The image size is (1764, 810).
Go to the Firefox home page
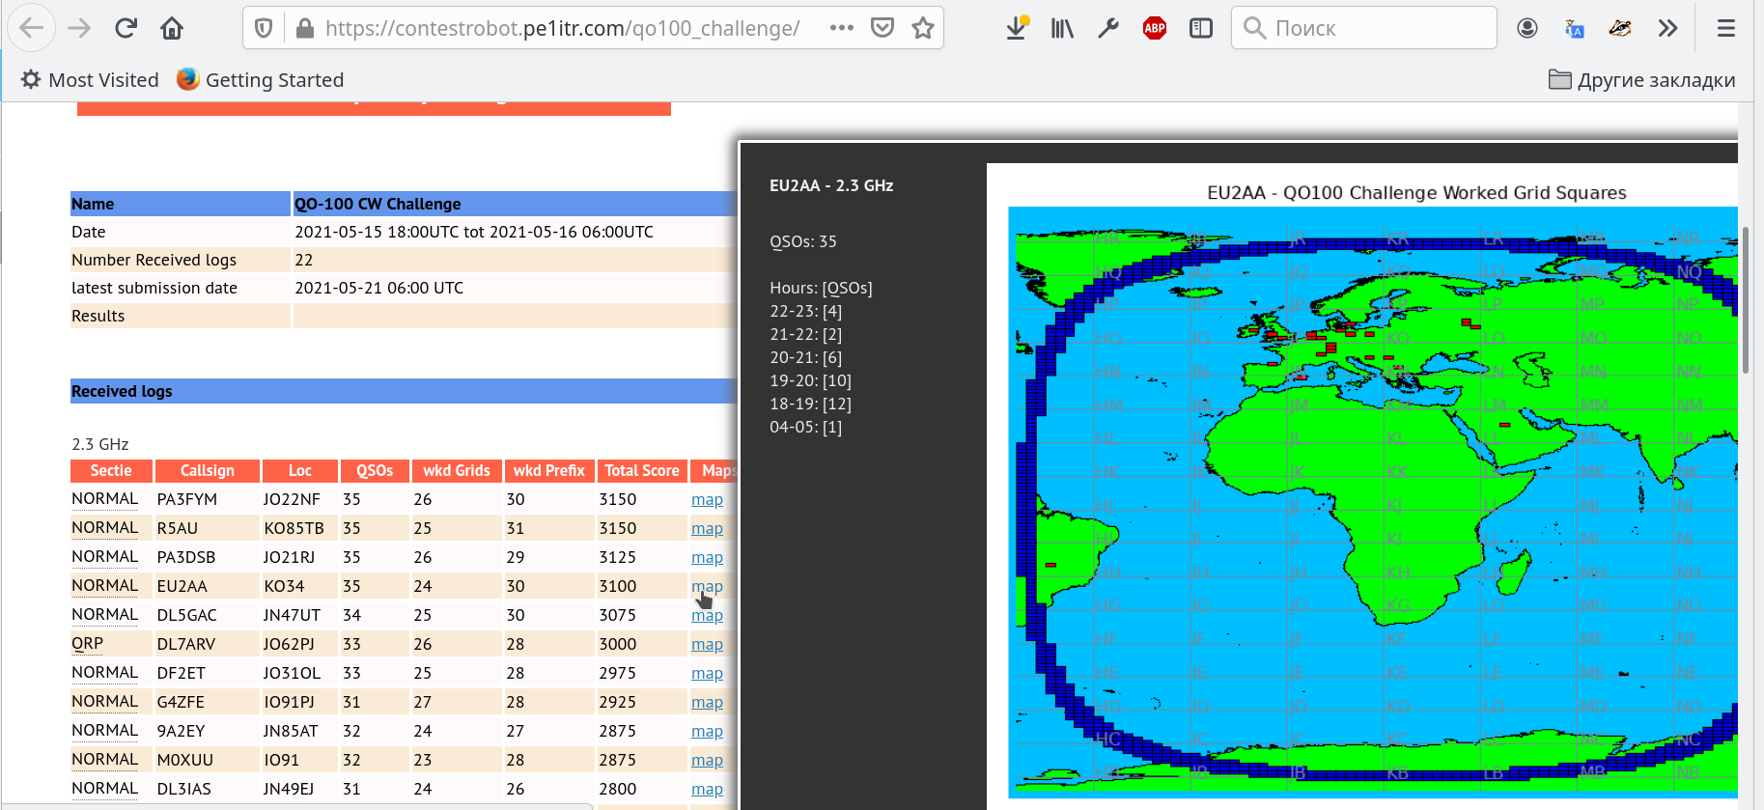(172, 28)
